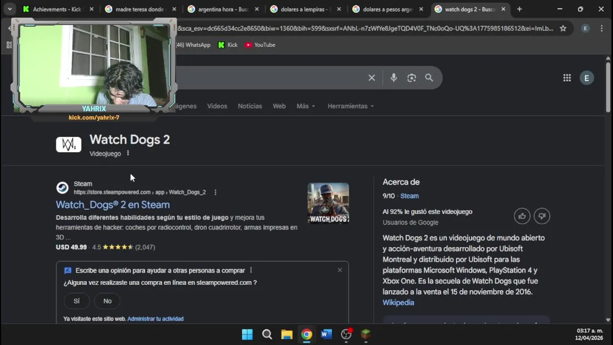Select the Web search filter

point(279,106)
